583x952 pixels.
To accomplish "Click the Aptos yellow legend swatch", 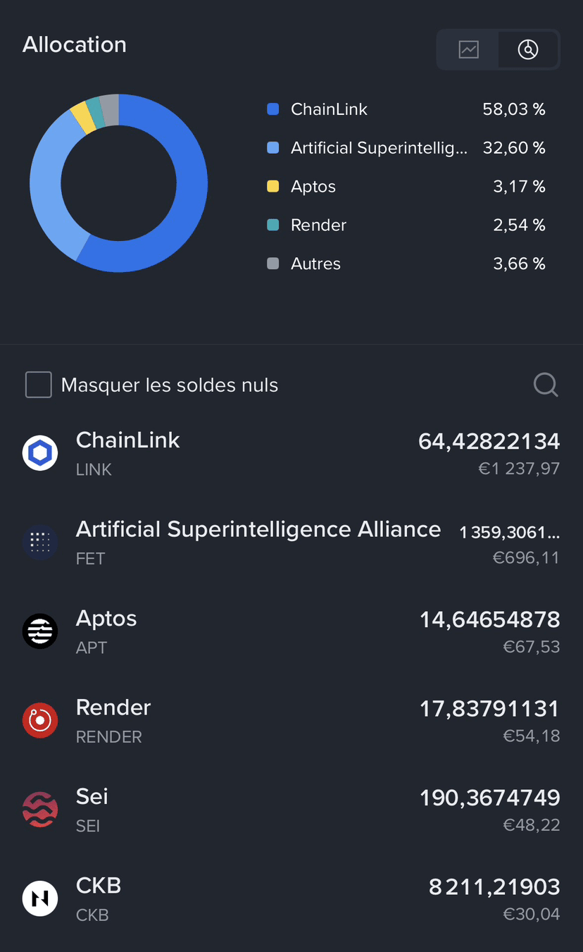I will 273,187.
